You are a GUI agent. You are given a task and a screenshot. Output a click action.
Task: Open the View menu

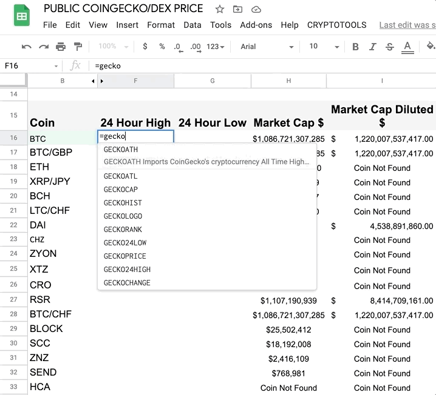point(98,25)
